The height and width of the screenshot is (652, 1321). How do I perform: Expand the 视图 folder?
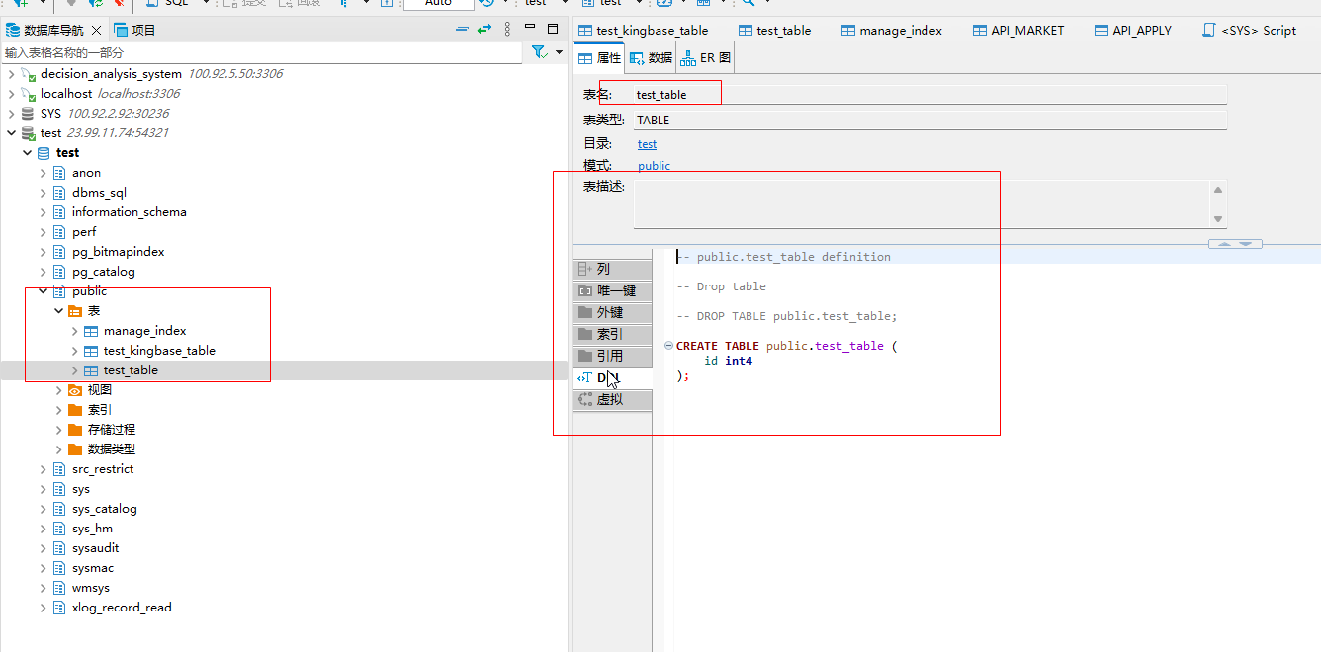tap(59, 390)
